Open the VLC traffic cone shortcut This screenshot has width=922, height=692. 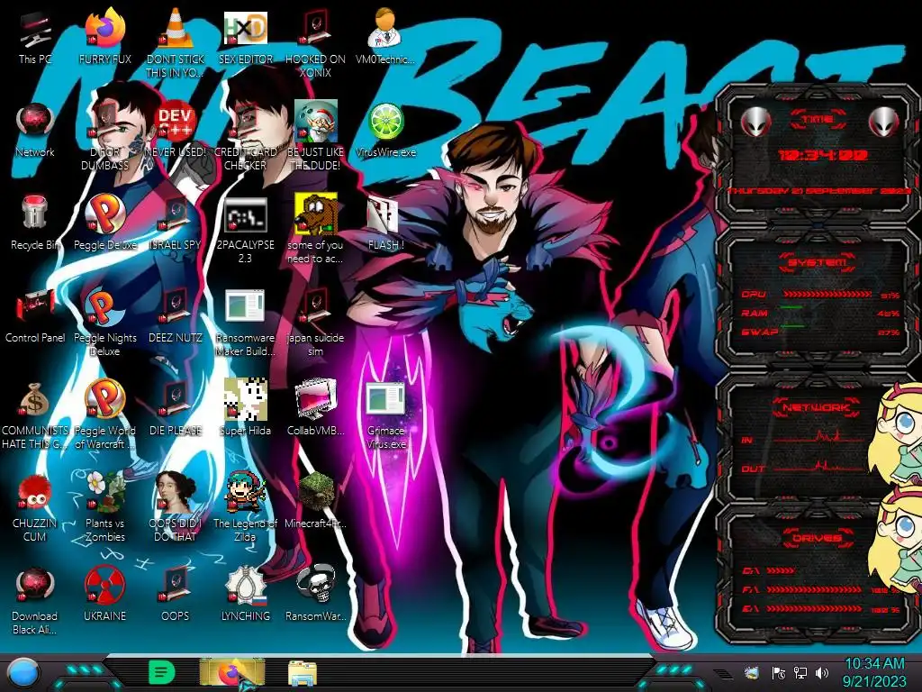coord(176,42)
